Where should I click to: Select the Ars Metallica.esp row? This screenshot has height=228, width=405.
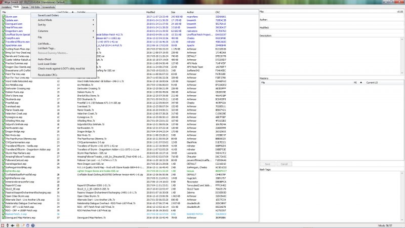point(130,85)
